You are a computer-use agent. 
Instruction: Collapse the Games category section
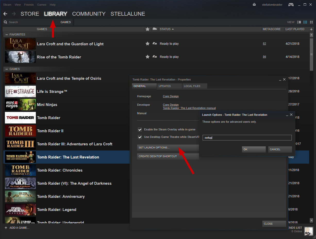tap(7, 69)
